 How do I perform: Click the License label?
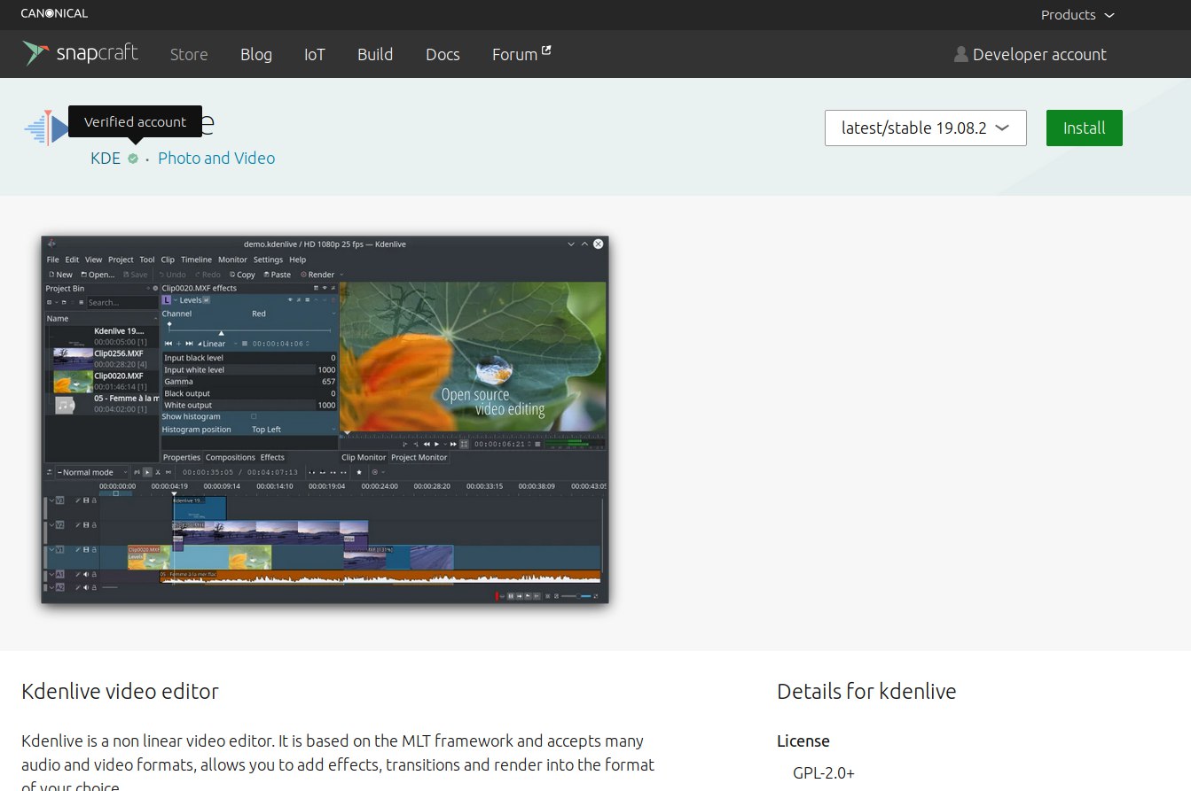(803, 741)
